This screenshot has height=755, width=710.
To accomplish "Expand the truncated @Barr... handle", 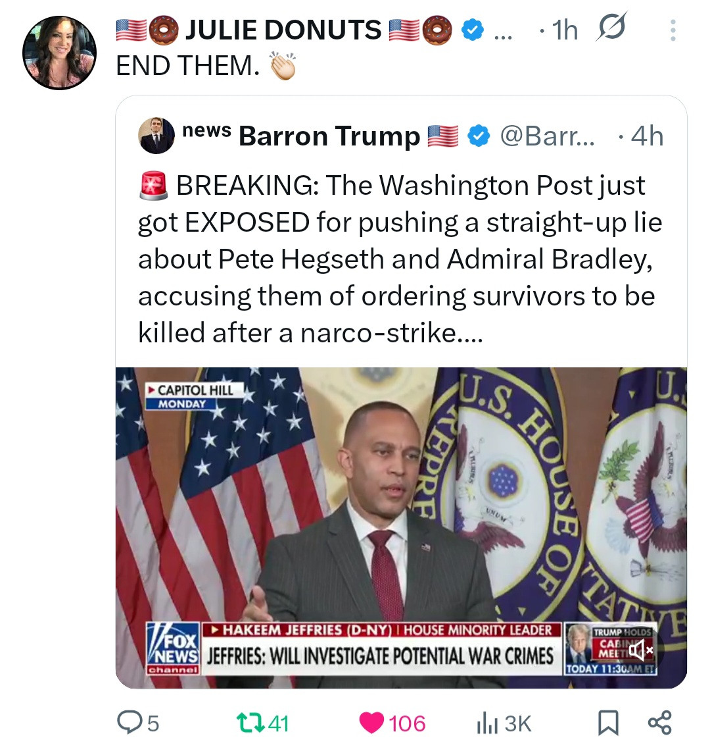I will click(x=547, y=136).
